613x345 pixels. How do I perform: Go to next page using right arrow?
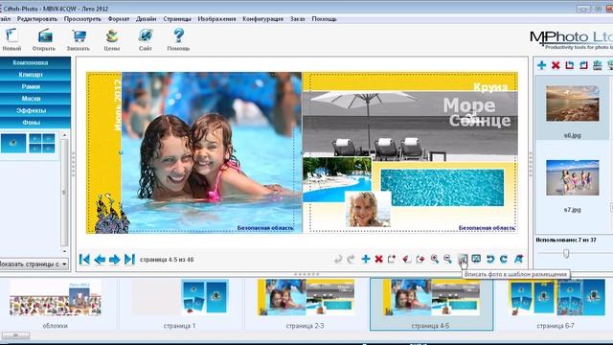tap(115, 260)
